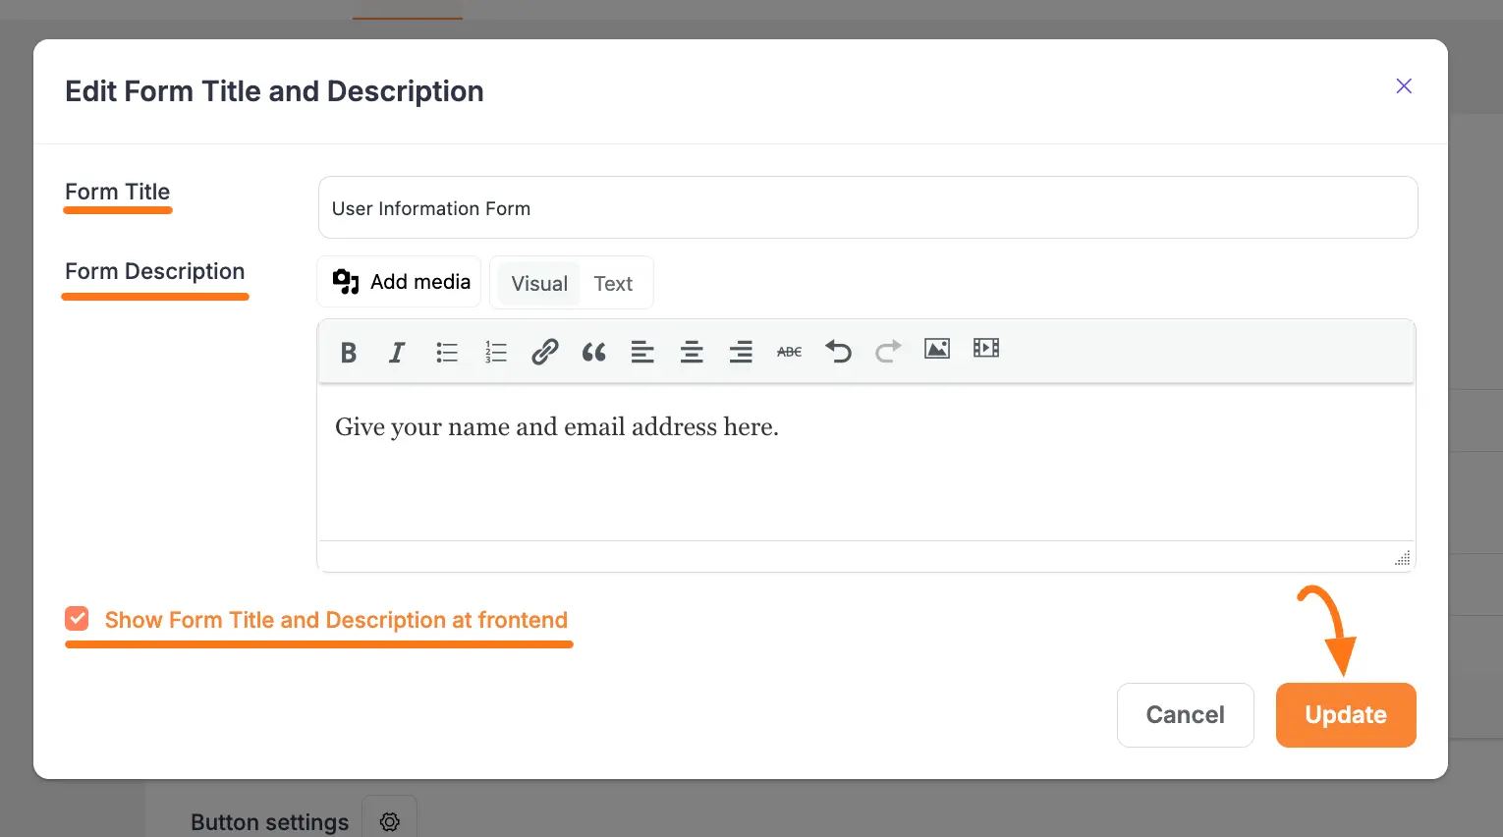Align the description text left
The image size is (1503, 837).
coord(642,351)
